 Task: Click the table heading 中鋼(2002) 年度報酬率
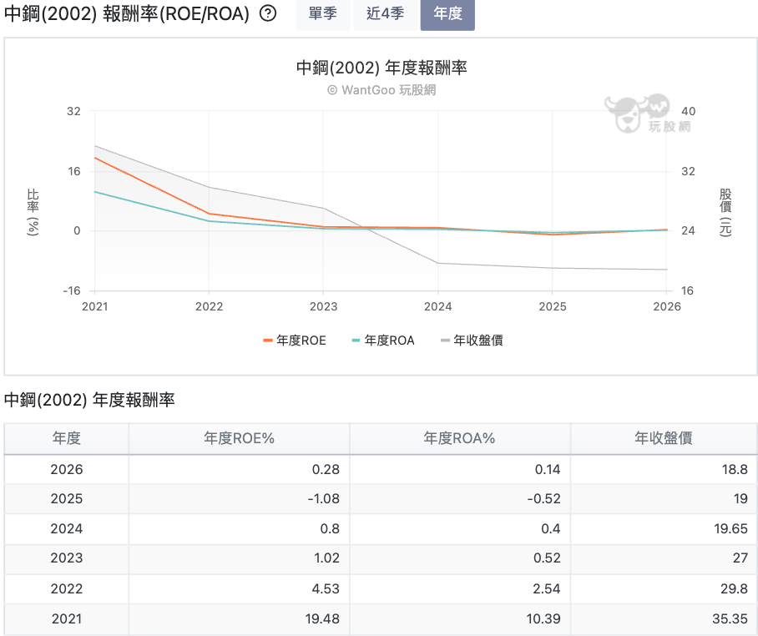[x=89, y=400]
